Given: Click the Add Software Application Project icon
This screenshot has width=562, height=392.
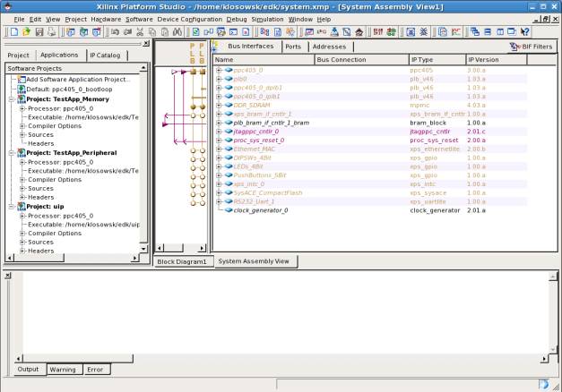Looking at the screenshot, I should click(x=20, y=79).
